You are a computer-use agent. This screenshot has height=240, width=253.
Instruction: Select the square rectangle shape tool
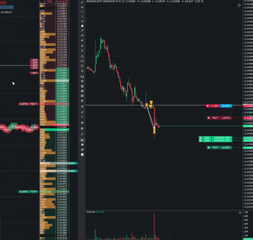tap(82, 66)
